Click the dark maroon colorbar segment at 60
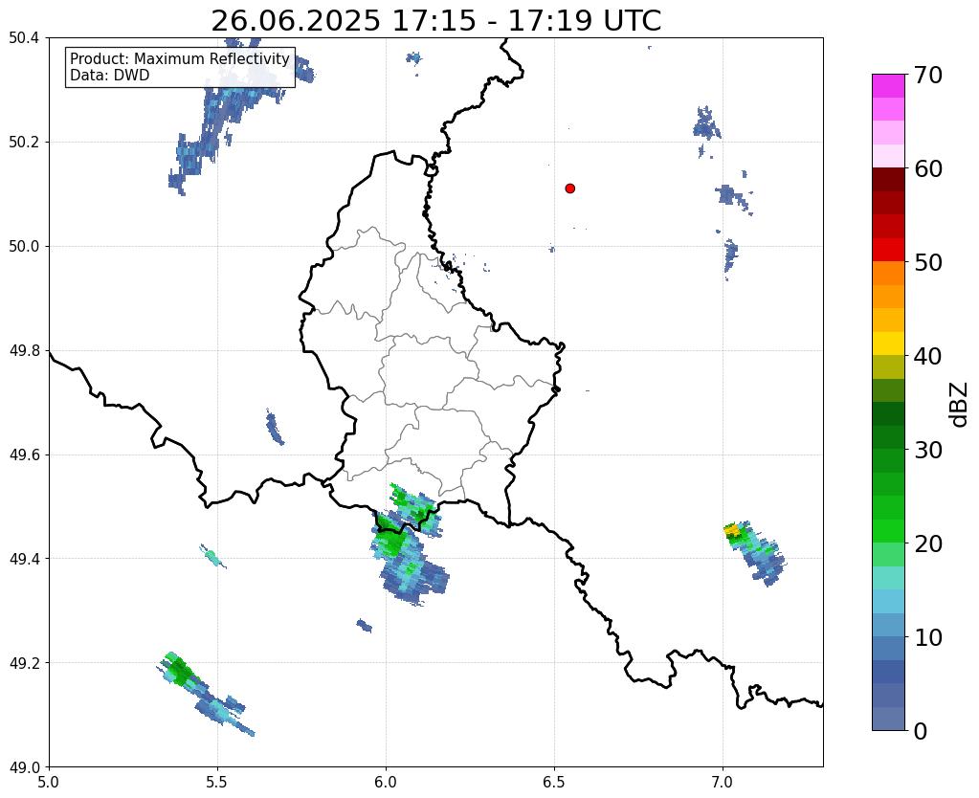Viewport: 979px width, 798px height. click(888, 179)
